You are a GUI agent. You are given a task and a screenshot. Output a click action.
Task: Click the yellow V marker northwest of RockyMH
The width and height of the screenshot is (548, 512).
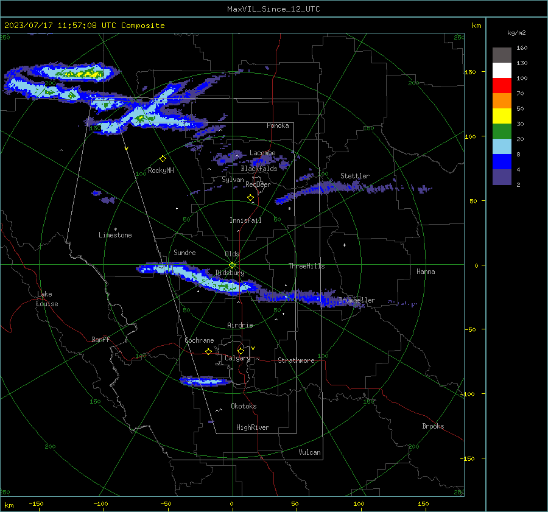pos(127,149)
